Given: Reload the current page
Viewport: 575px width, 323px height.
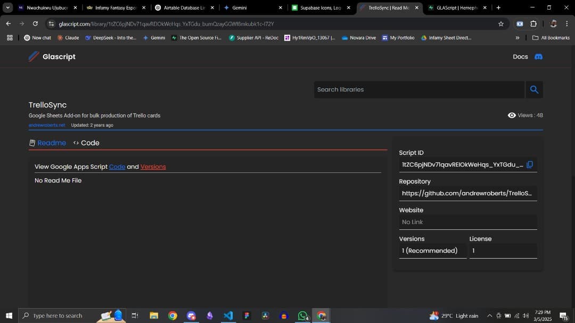Looking at the screenshot, I should (x=35, y=24).
